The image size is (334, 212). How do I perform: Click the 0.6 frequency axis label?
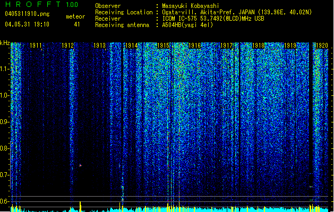[5, 201]
